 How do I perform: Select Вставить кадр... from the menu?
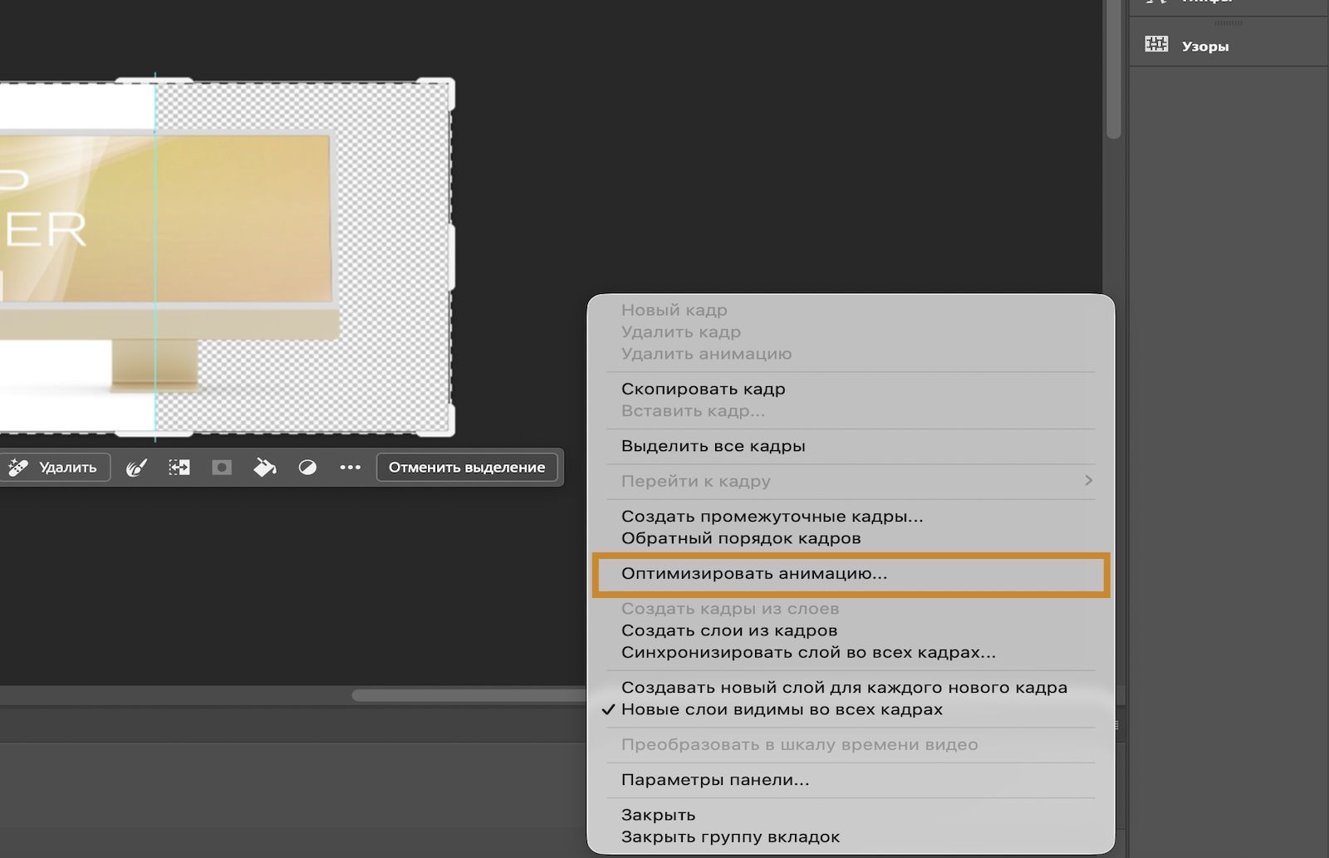click(851, 410)
